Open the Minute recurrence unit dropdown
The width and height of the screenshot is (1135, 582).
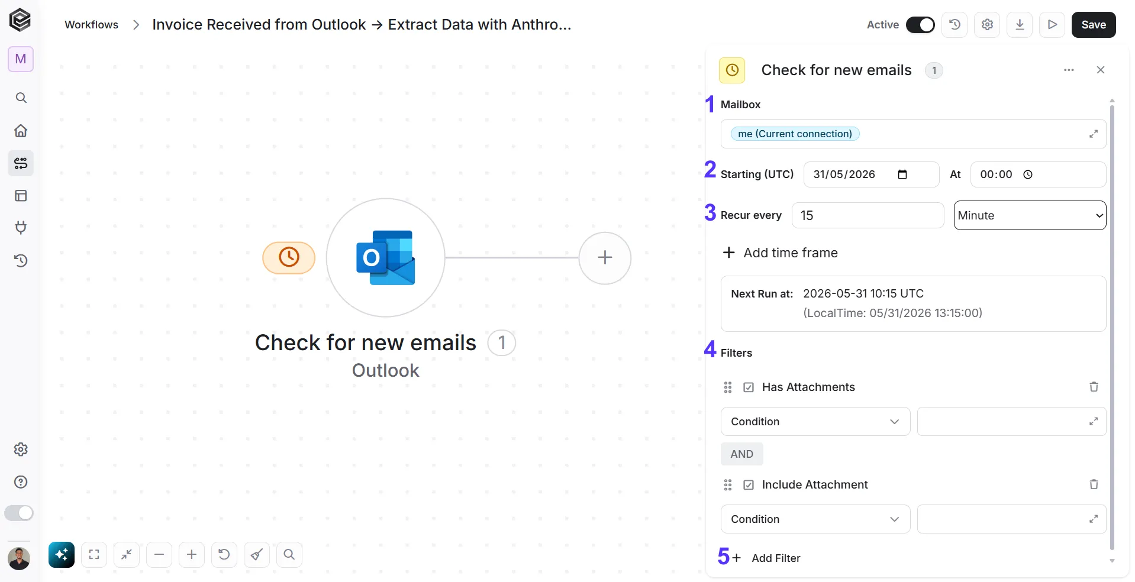pyautogui.click(x=1030, y=215)
